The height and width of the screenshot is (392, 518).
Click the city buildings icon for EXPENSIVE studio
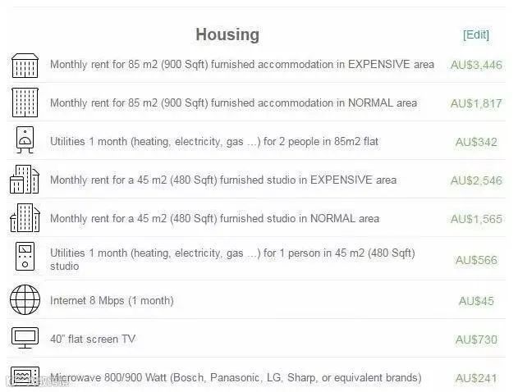click(x=25, y=179)
